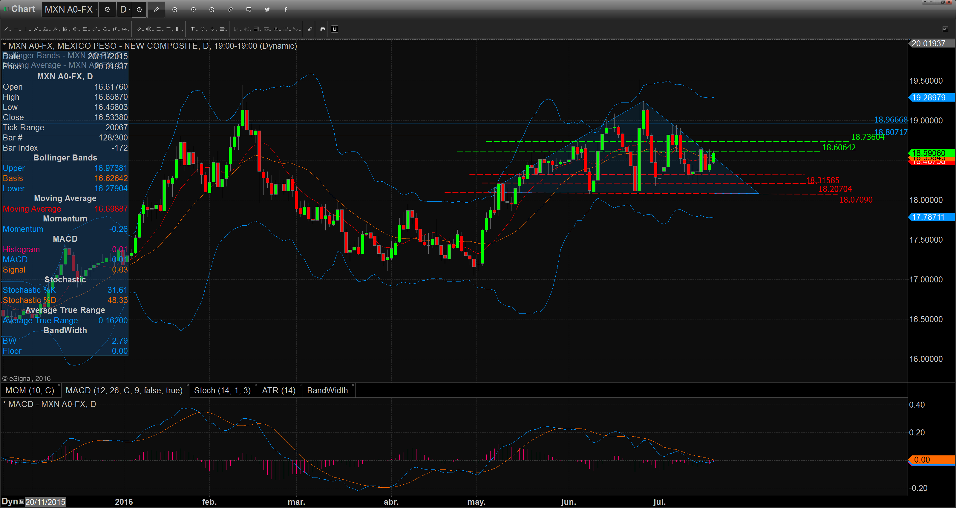Expand the rectangle tool dropdown arrow
The height and width of the screenshot is (508, 956).
[x=89, y=31]
